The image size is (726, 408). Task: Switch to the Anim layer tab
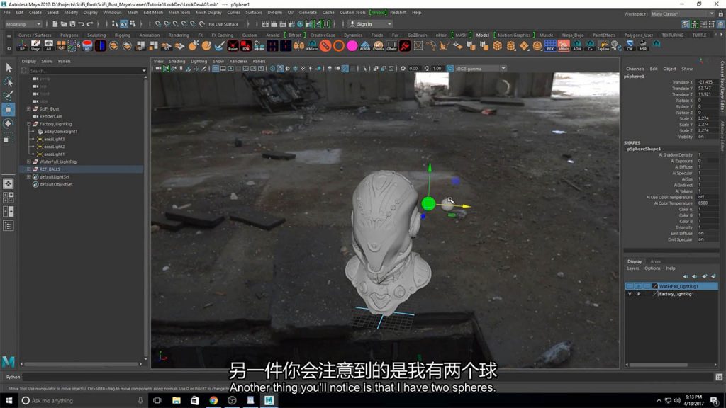656,261
